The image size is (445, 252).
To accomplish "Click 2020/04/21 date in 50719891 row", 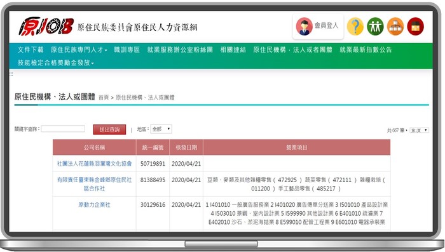I will click(186, 164).
